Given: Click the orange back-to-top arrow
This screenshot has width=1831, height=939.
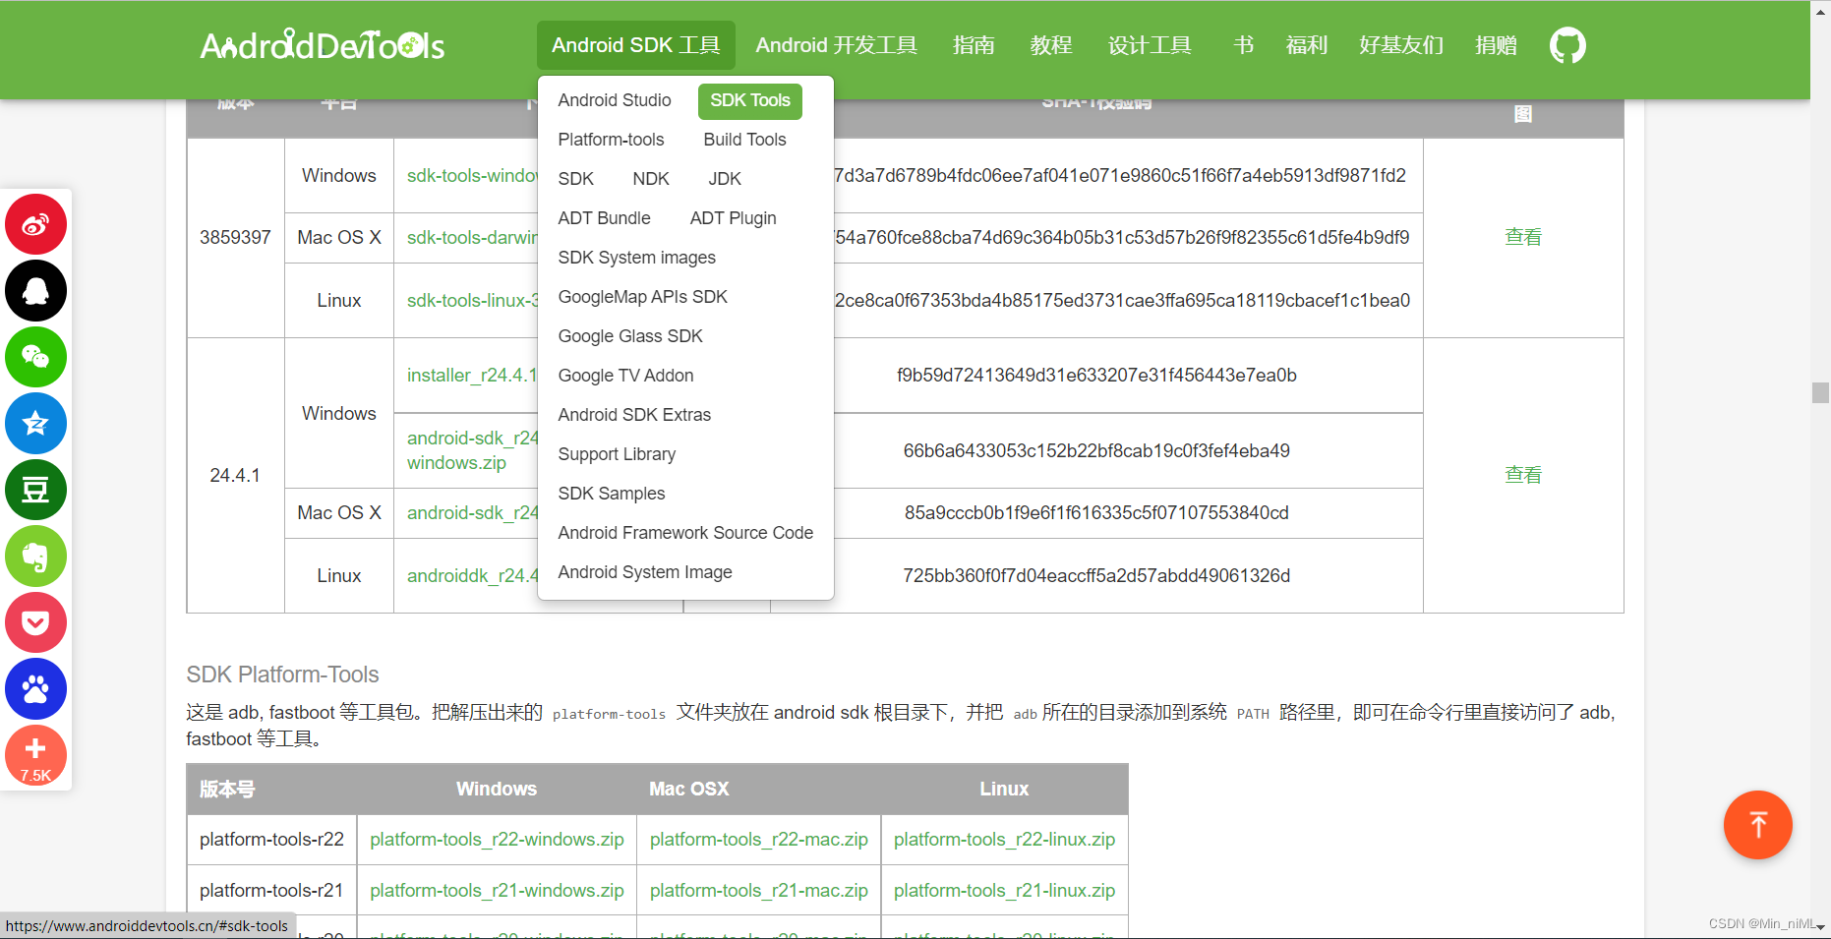Looking at the screenshot, I should [x=1758, y=825].
